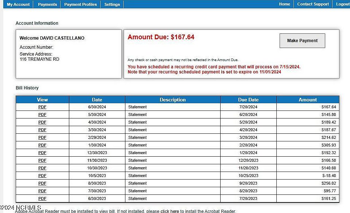Select the Due Date column header
Viewport: 350px width, 213px height.
[248, 100]
